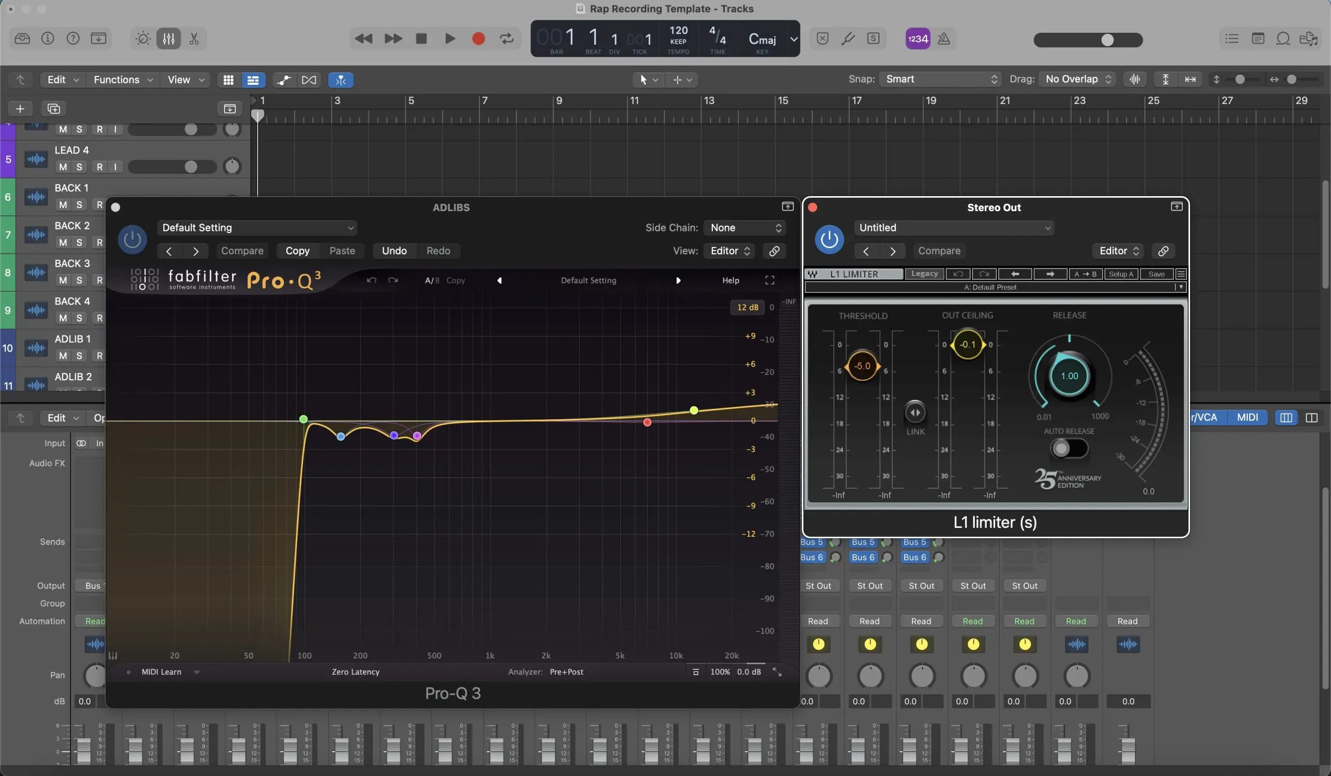The width and height of the screenshot is (1331, 776).
Task: Click the Scissors editors icon
Action: tap(194, 38)
